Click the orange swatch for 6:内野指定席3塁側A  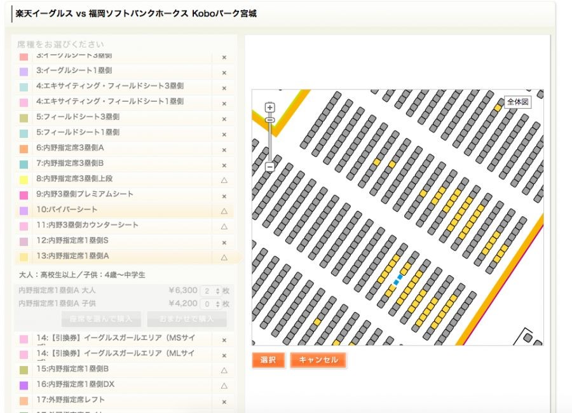coord(24,149)
